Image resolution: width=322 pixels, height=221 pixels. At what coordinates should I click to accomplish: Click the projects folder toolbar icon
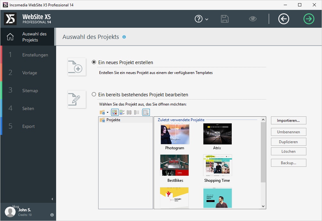102,112
